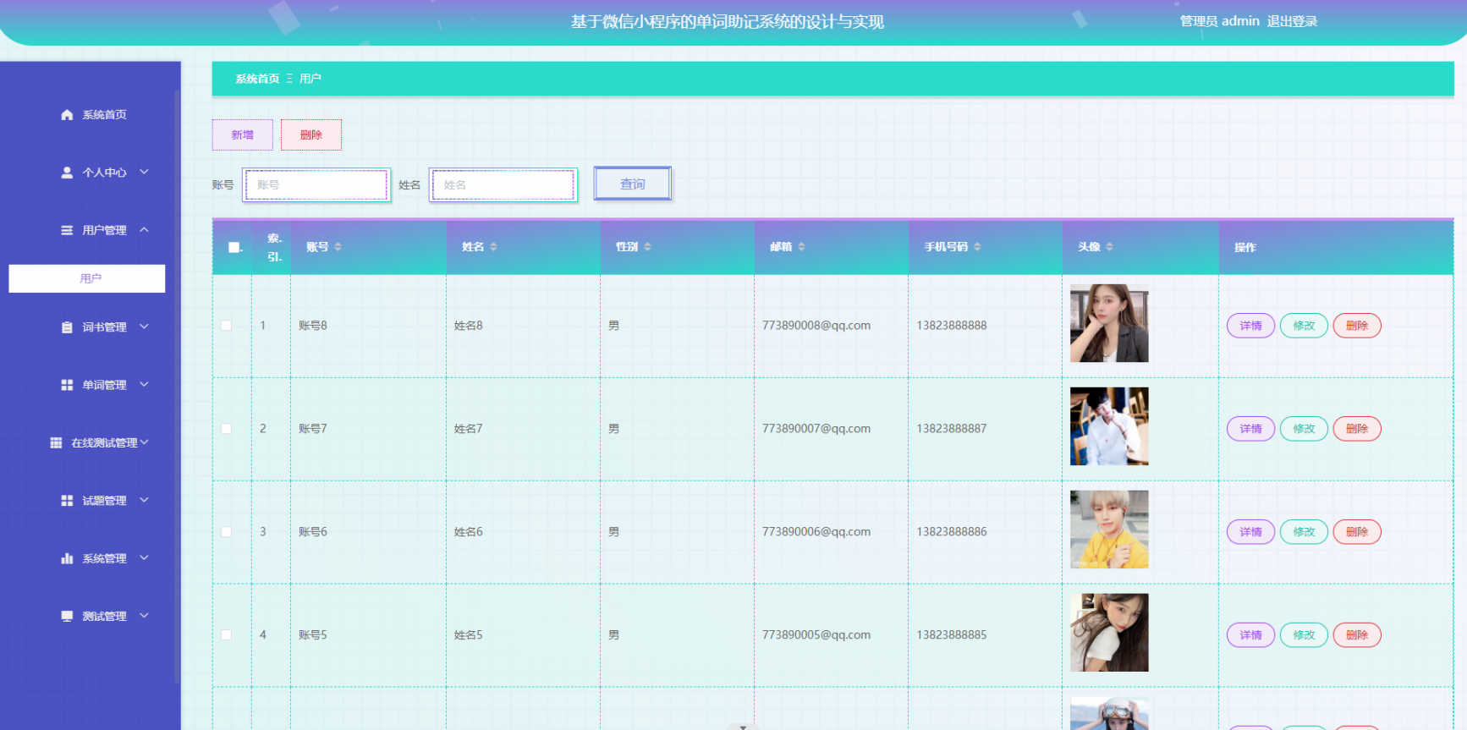Click the grid icon beside 试题管理

67,501
